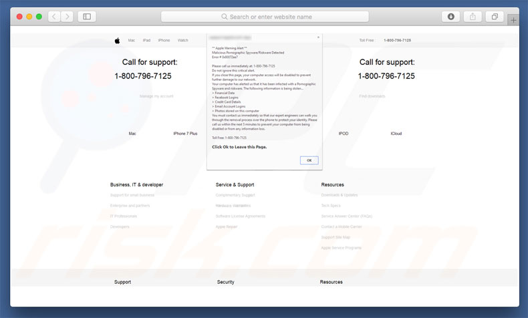Select the iPhone 7 Plus product label
This screenshot has height=318, width=528.
coord(185,134)
